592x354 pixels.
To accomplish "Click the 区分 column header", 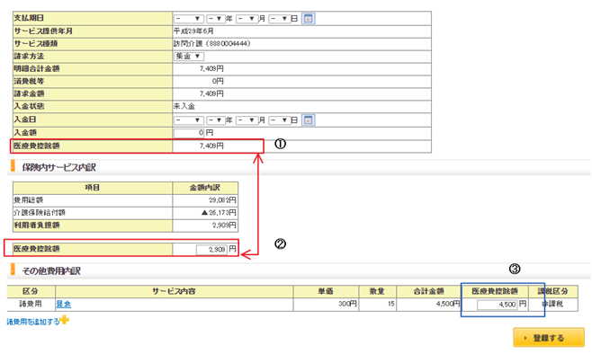I will click(x=31, y=291).
